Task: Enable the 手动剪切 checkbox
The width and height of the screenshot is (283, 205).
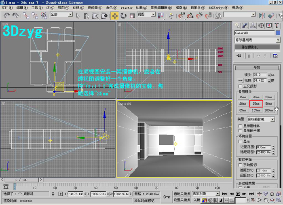Action: click(x=240, y=165)
